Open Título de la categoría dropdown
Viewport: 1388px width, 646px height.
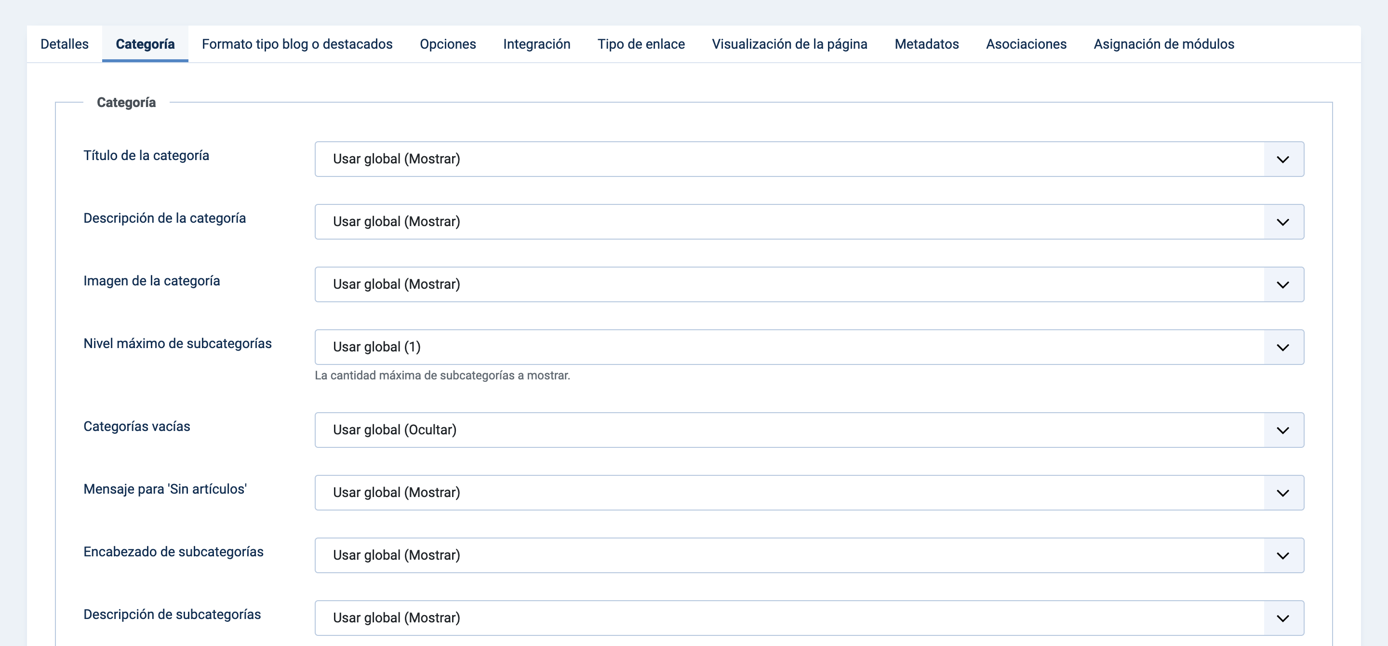point(809,159)
